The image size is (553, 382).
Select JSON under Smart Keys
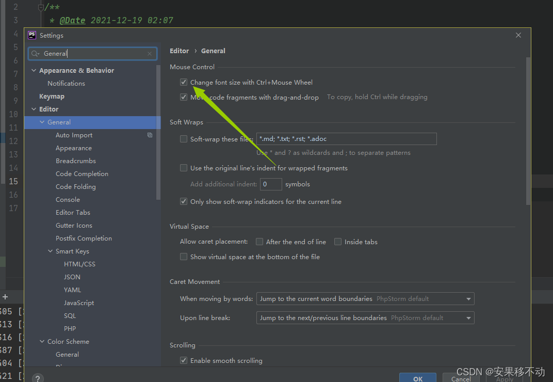[72, 277]
